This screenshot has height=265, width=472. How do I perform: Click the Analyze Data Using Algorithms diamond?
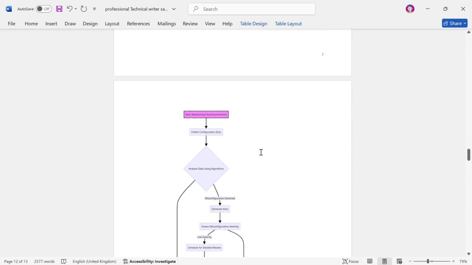(206, 169)
